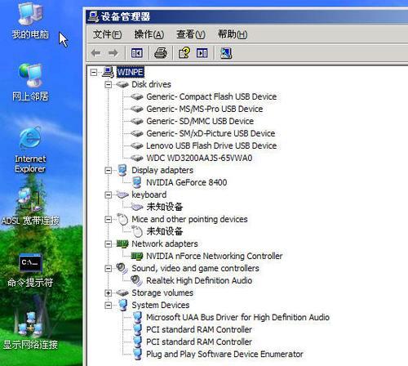
Task: Select WDC WD3200AAJS-65VWA0 disk entry
Action: tap(199, 158)
